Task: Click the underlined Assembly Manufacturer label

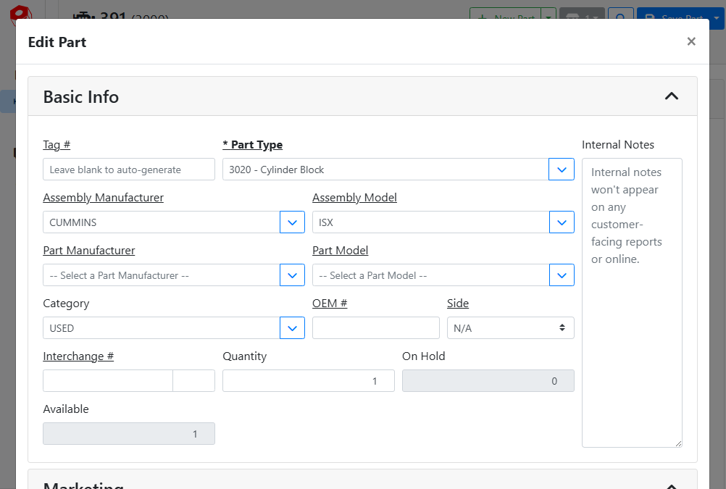Action: click(103, 198)
